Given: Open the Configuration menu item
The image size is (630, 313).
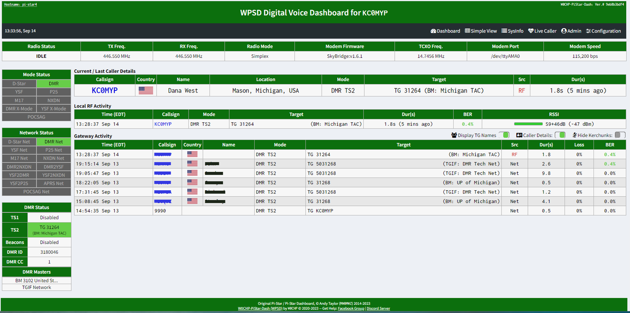Looking at the screenshot, I should coord(606,31).
